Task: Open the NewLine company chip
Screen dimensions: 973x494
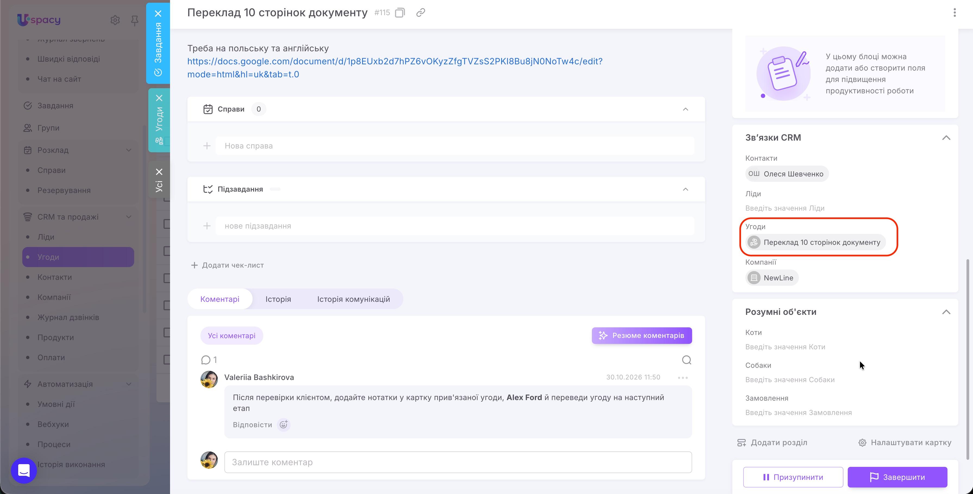Action: (x=772, y=278)
